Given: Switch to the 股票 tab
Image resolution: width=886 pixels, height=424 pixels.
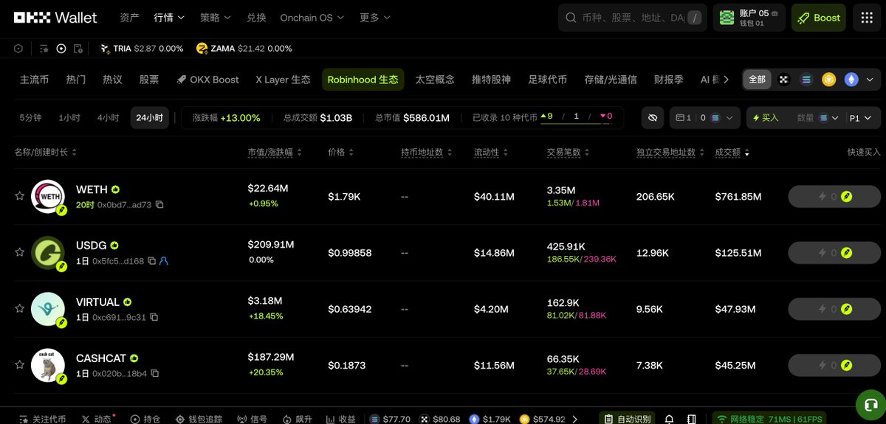Looking at the screenshot, I should pos(149,80).
